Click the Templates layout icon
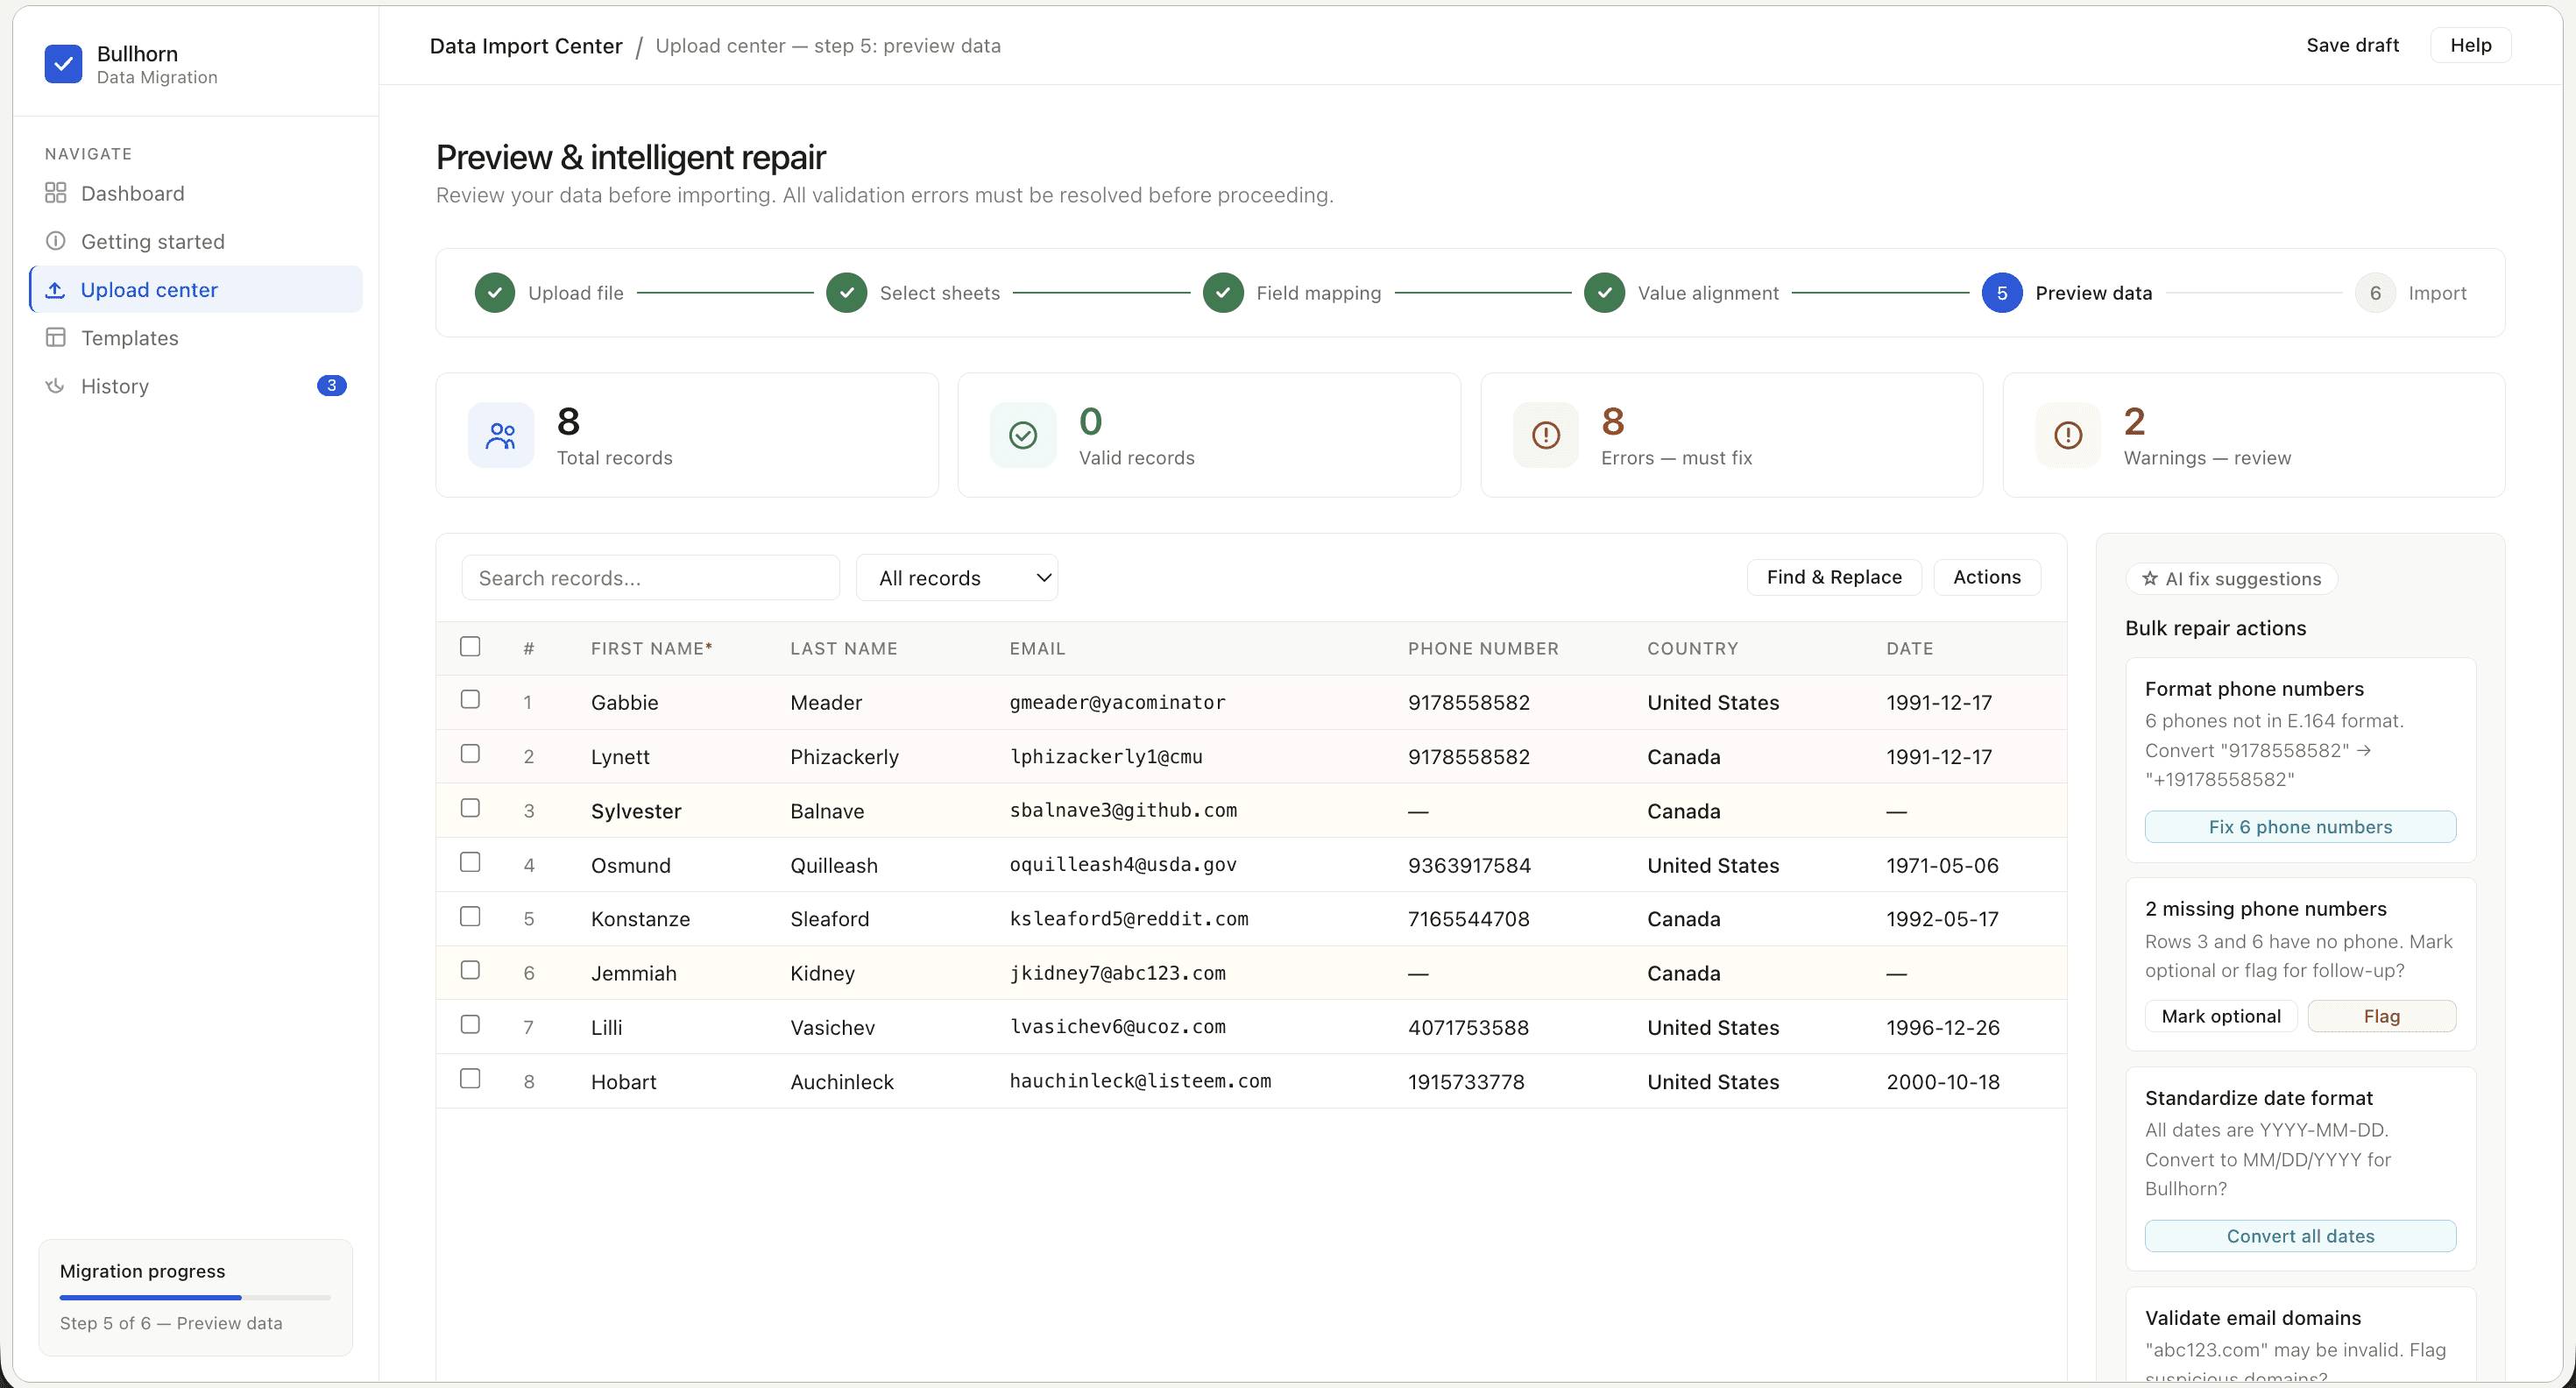 [x=56, y=338]
